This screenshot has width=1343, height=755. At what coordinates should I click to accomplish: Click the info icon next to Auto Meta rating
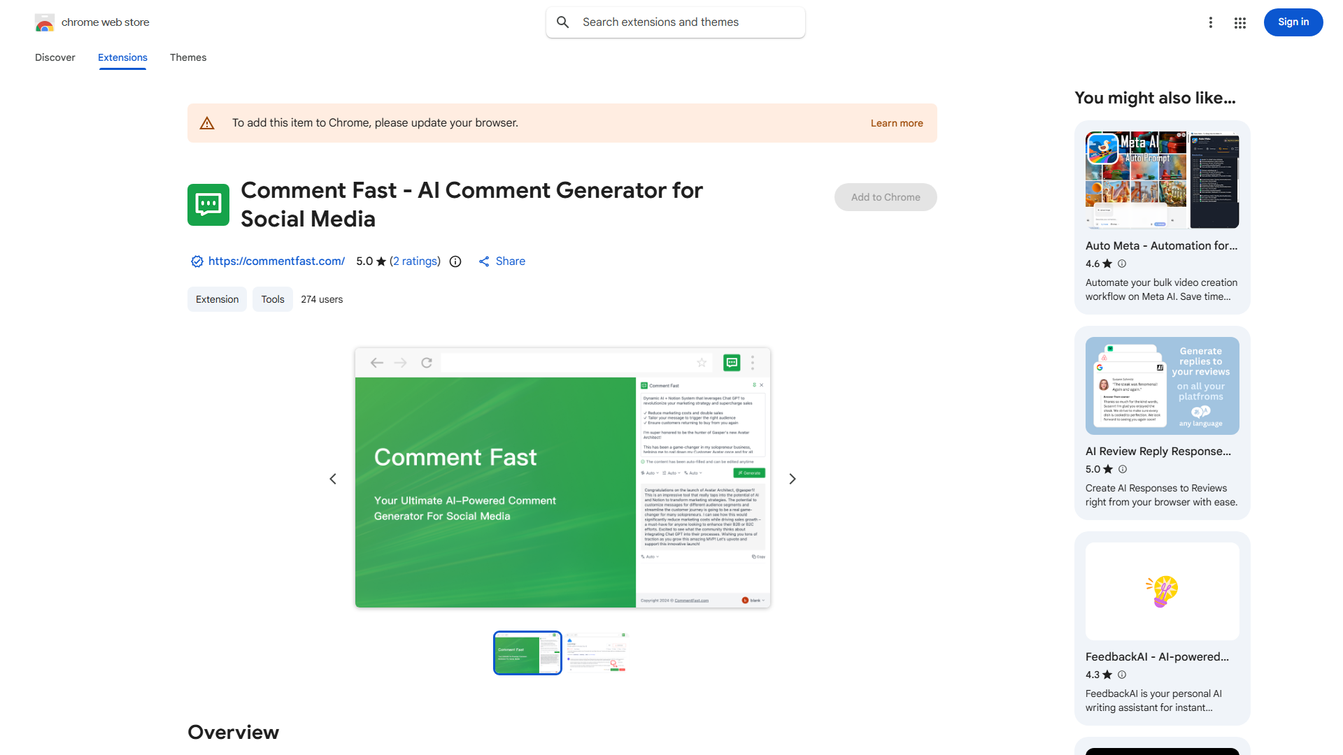tap(1122, 264)
